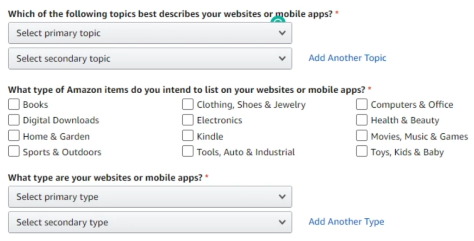
Task: Tick the Electronics checkbox
Action: coord(187,120)
